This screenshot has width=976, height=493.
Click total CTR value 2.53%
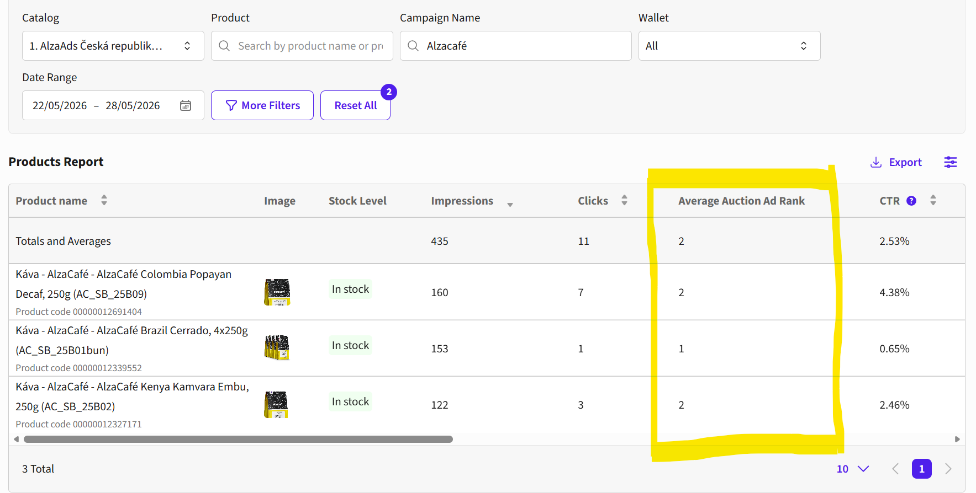[894, 241]
